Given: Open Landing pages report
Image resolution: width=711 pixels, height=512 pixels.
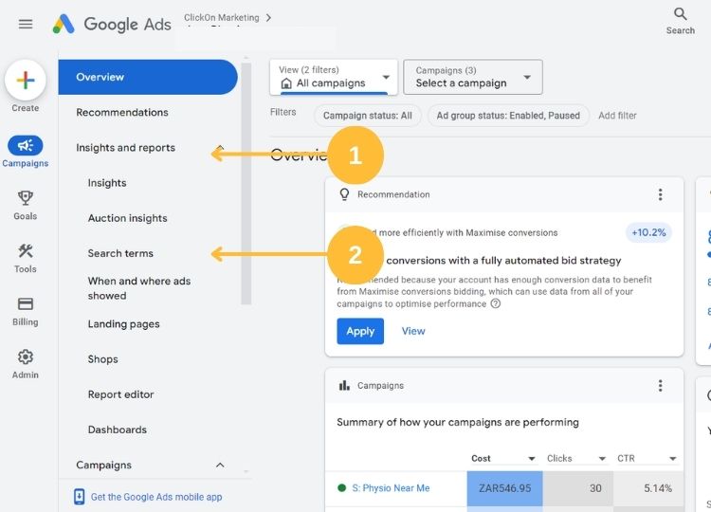Looking at the screenshot, I should pos(124,324).
